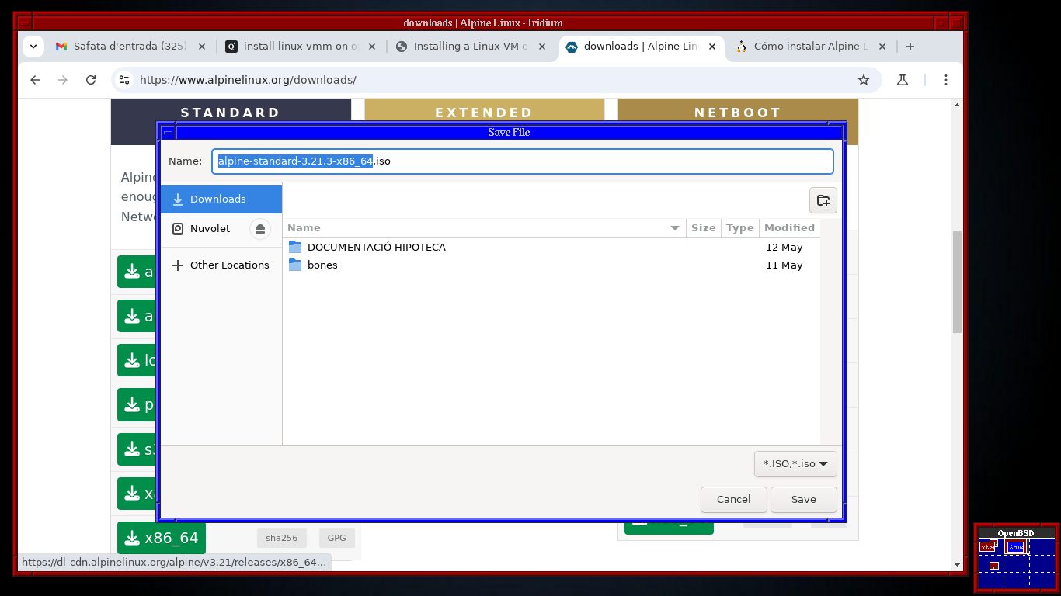This screenshot has width=1061, height=596.
Task: Click the Save File dialog title bar
Action: pyautogui.click(x=509, y=132)
